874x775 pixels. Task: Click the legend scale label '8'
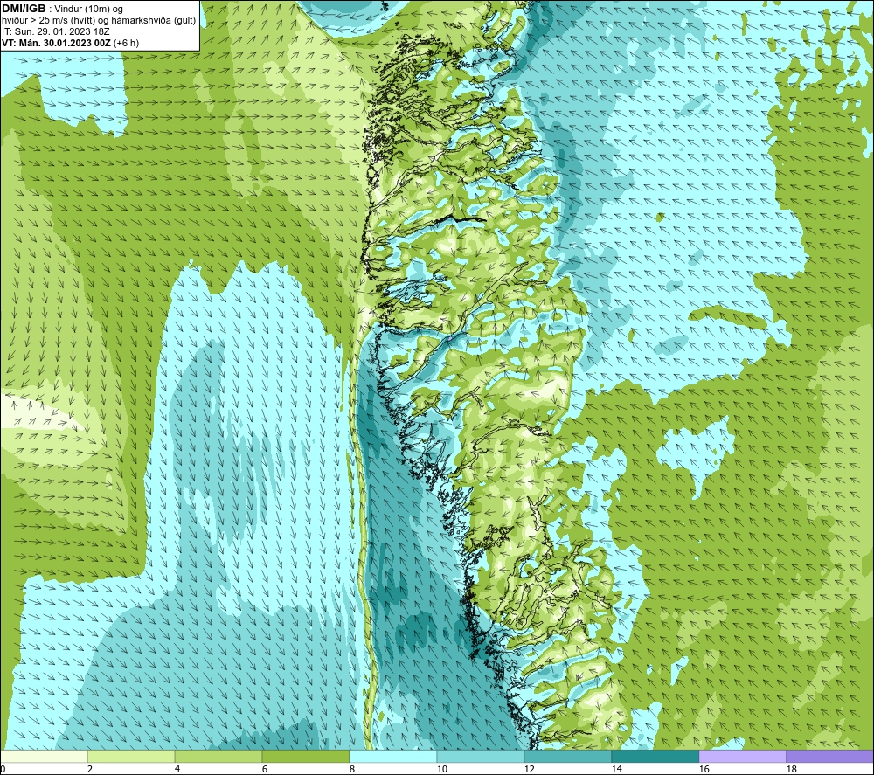point(352,769)
